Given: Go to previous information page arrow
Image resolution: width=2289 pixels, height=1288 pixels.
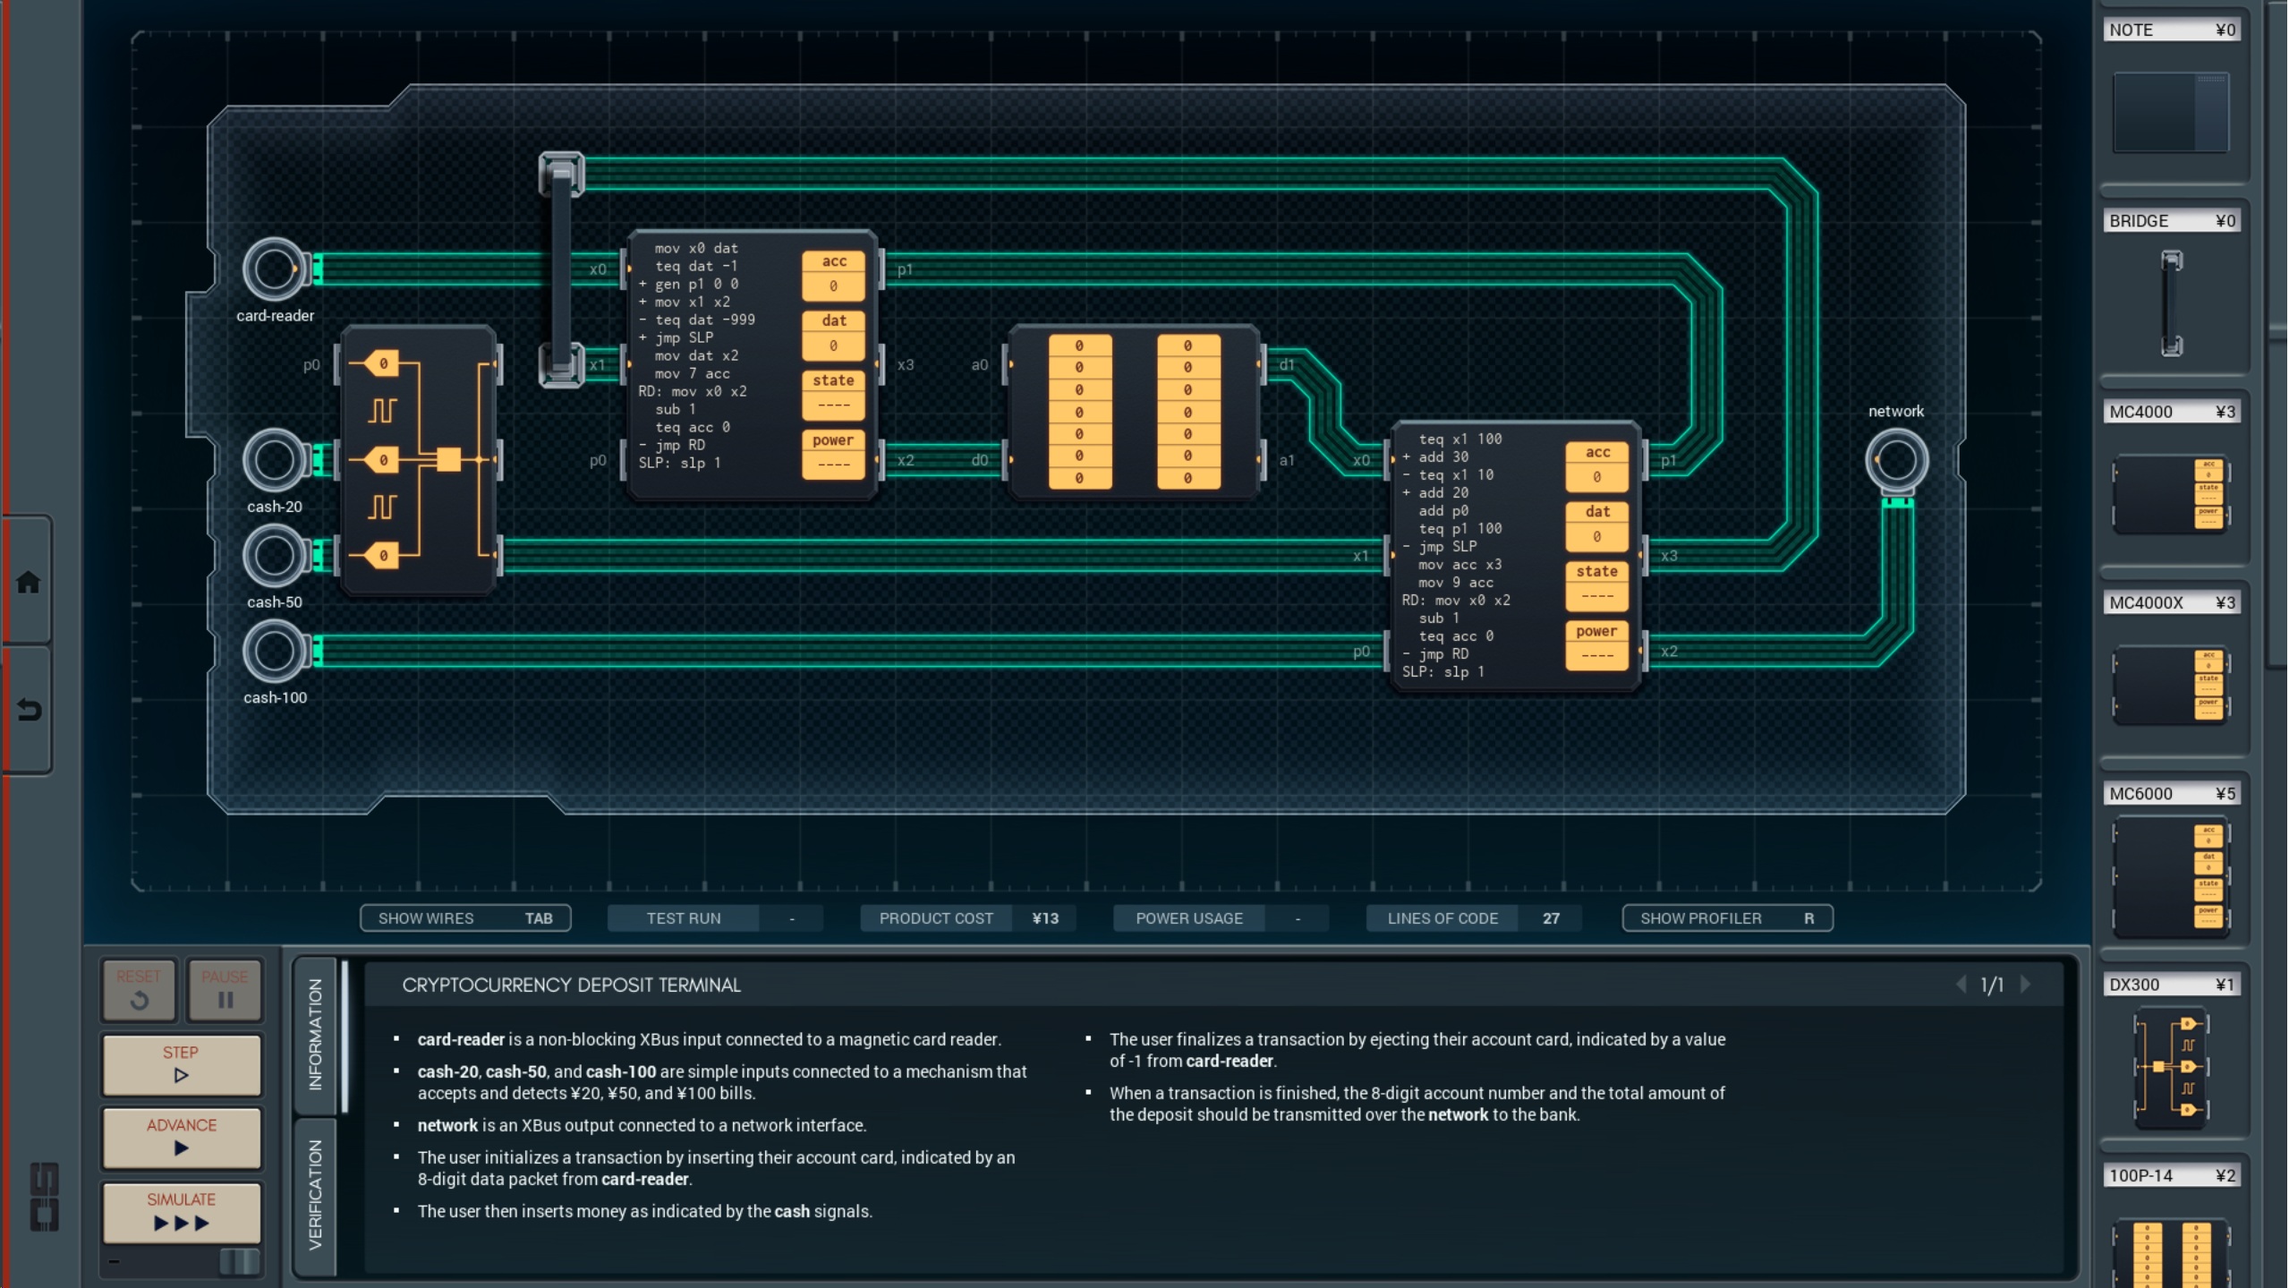Looking at the screenshot, I should click(1961, 985).
